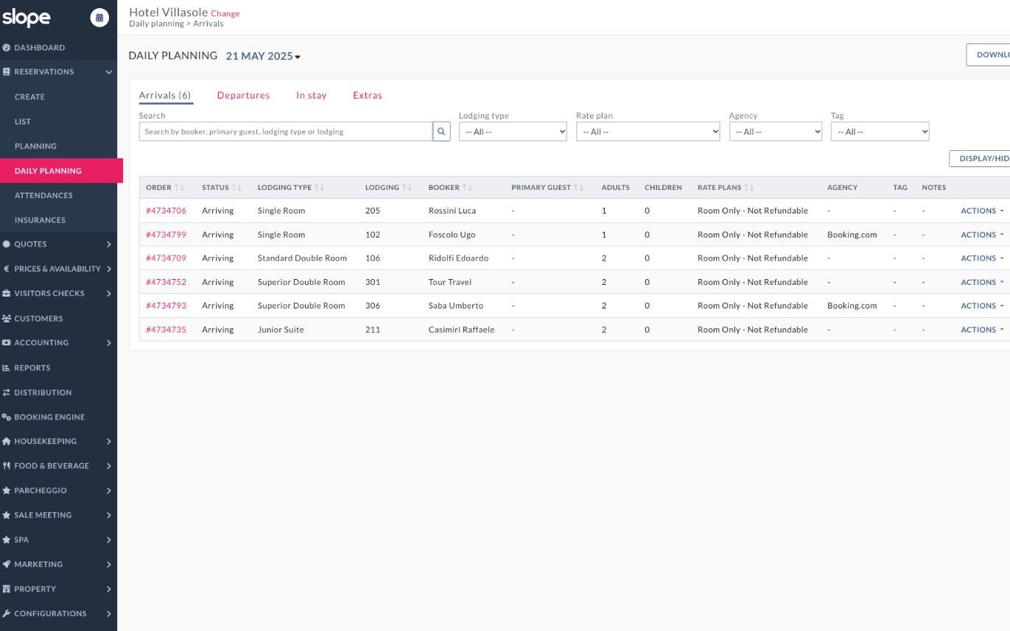Image resolution: width=1010 pixels, height=631 pixels.
Task: Open the Lodging type filter dropdown
Action: coord(513,132)
